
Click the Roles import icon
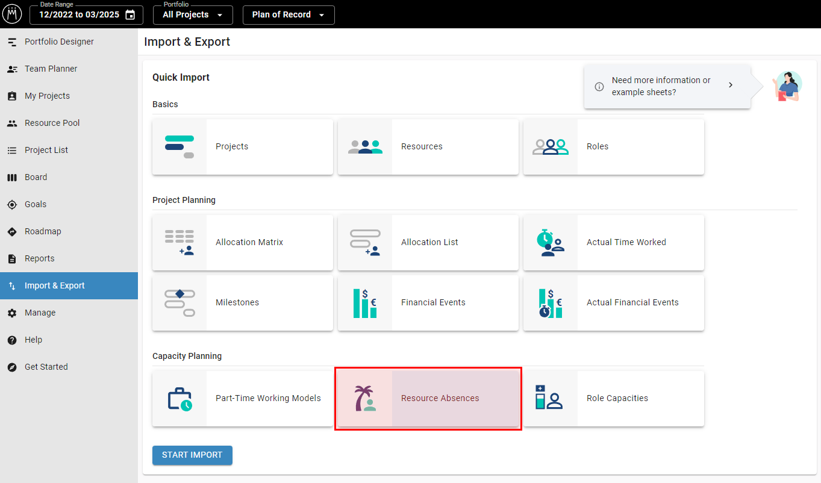click(x=551, y=147)
